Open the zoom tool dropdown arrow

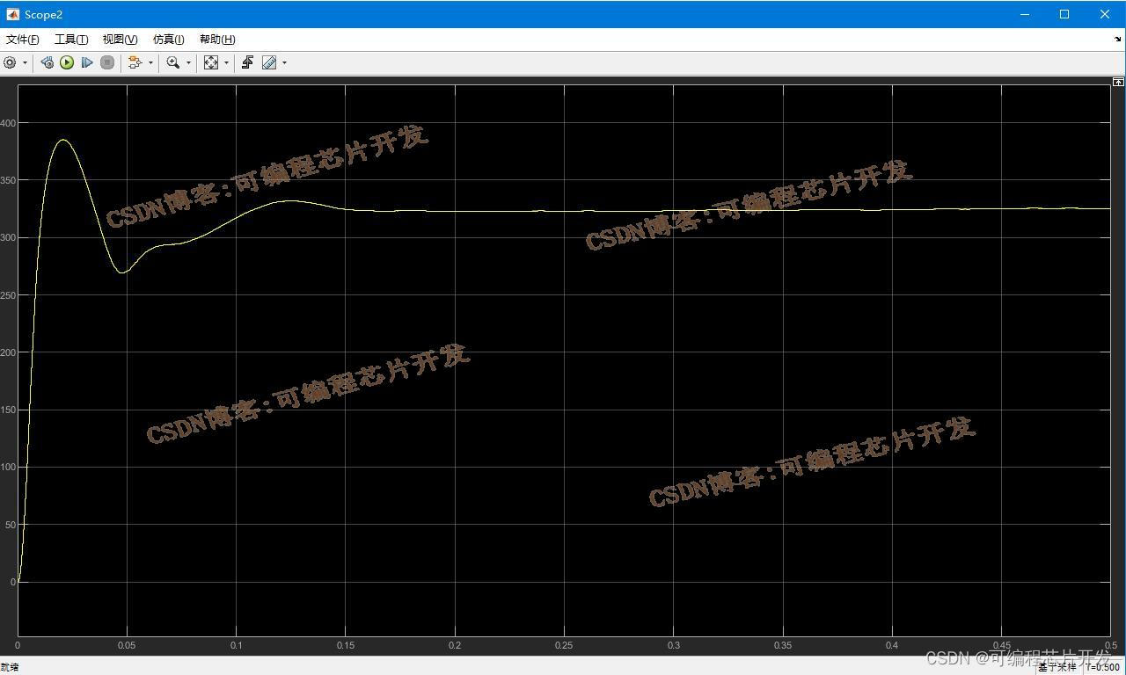[x=188, y=62]
